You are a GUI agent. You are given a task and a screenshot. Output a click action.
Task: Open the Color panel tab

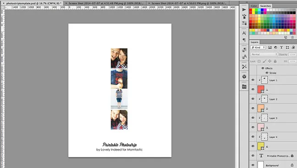pyautogui.click(x=254, y=6)
